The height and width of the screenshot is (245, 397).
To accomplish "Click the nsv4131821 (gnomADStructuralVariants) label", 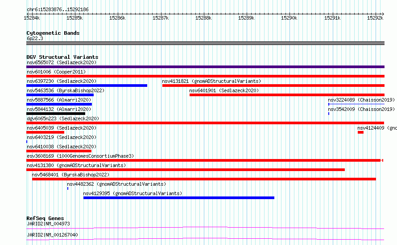I will point(211,81).
